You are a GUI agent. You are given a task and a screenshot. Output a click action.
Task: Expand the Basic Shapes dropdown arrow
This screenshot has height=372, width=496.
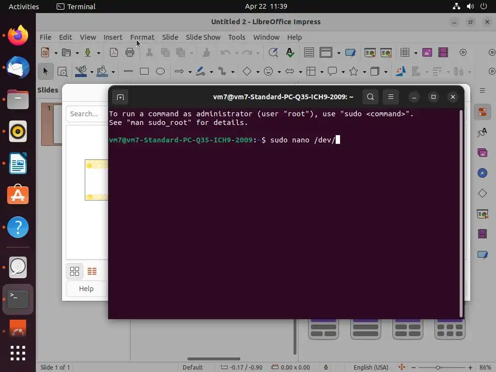pos(258,72)
